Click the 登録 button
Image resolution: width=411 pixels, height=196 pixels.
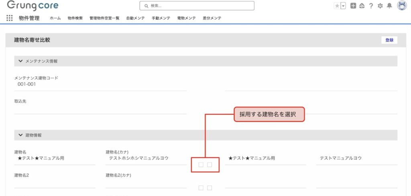[x=389, y=40]
